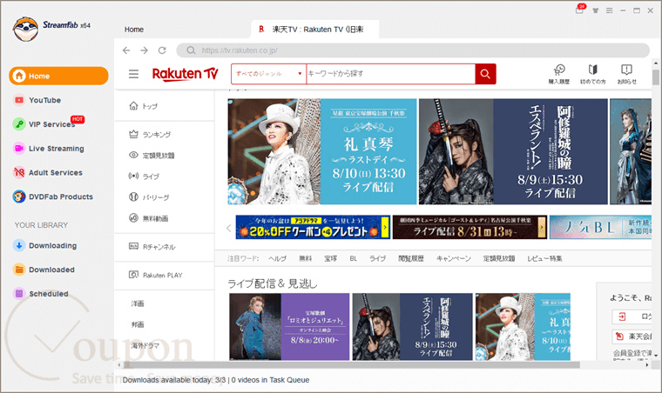662x393 pixels.
Task: Show the Downloading library list
Action: [x=44, y=245]
